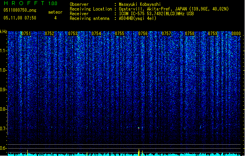Viewport: 245px width, 156px height.
Task: Click the red meteor echo dot near 0751
Action: coord(28,128)
